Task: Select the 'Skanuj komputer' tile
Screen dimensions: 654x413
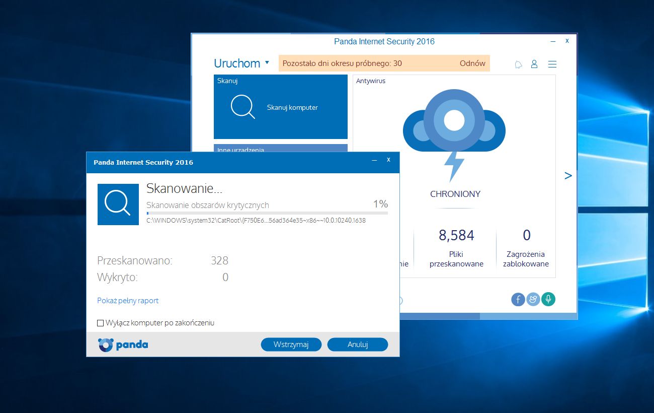Action: [292, 107]
